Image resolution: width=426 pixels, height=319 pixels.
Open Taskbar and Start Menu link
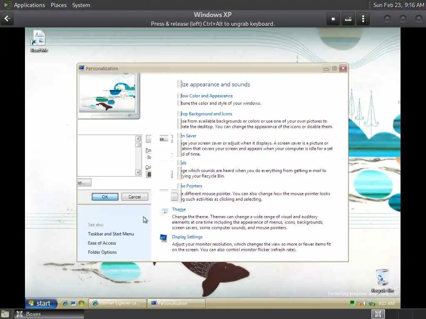(111, 234)
